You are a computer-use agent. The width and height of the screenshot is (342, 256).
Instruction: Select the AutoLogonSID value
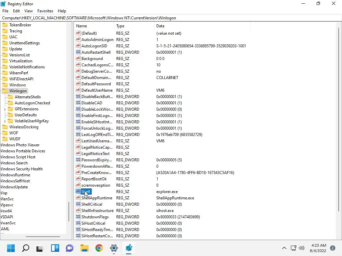point(94,46)
